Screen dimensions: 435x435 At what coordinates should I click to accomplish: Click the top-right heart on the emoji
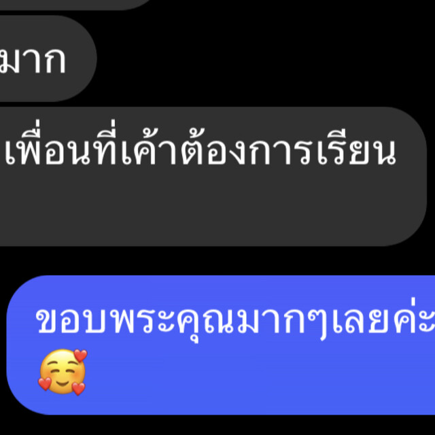click(x=81, y=355)
